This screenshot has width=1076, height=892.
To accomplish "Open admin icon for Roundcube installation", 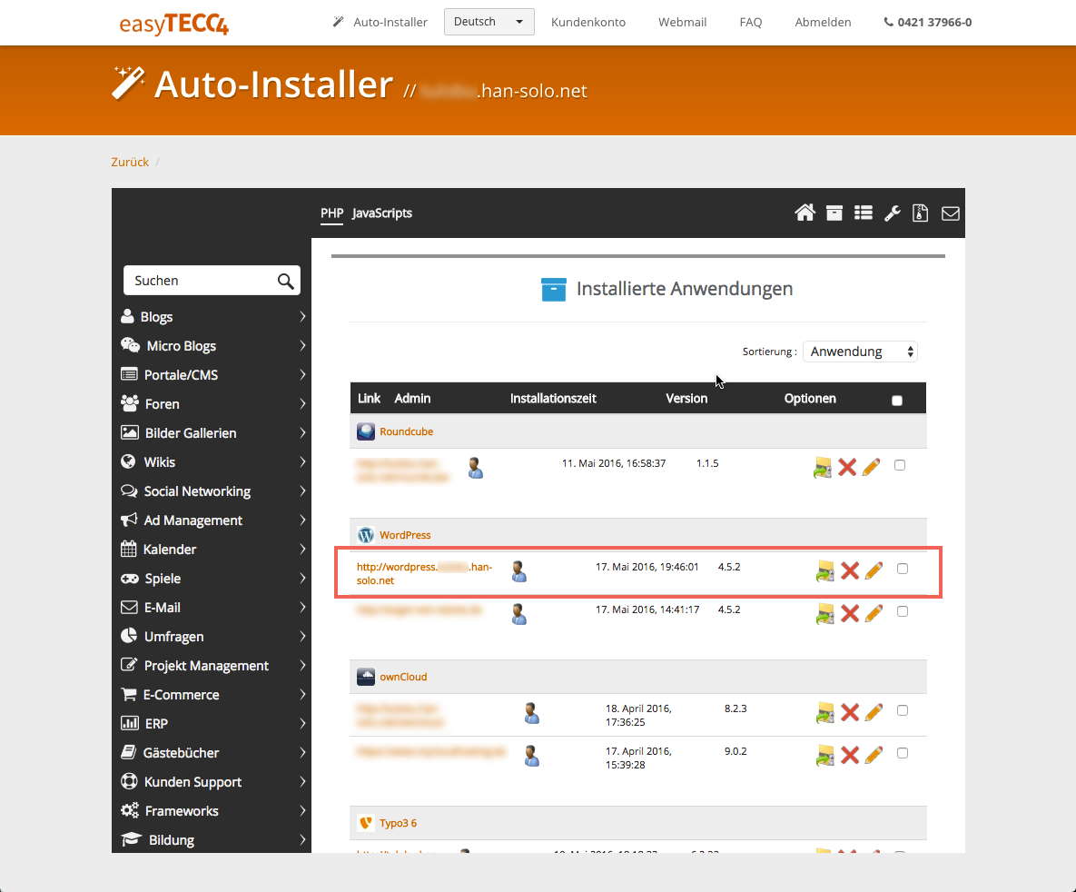I will click(475, 469).
